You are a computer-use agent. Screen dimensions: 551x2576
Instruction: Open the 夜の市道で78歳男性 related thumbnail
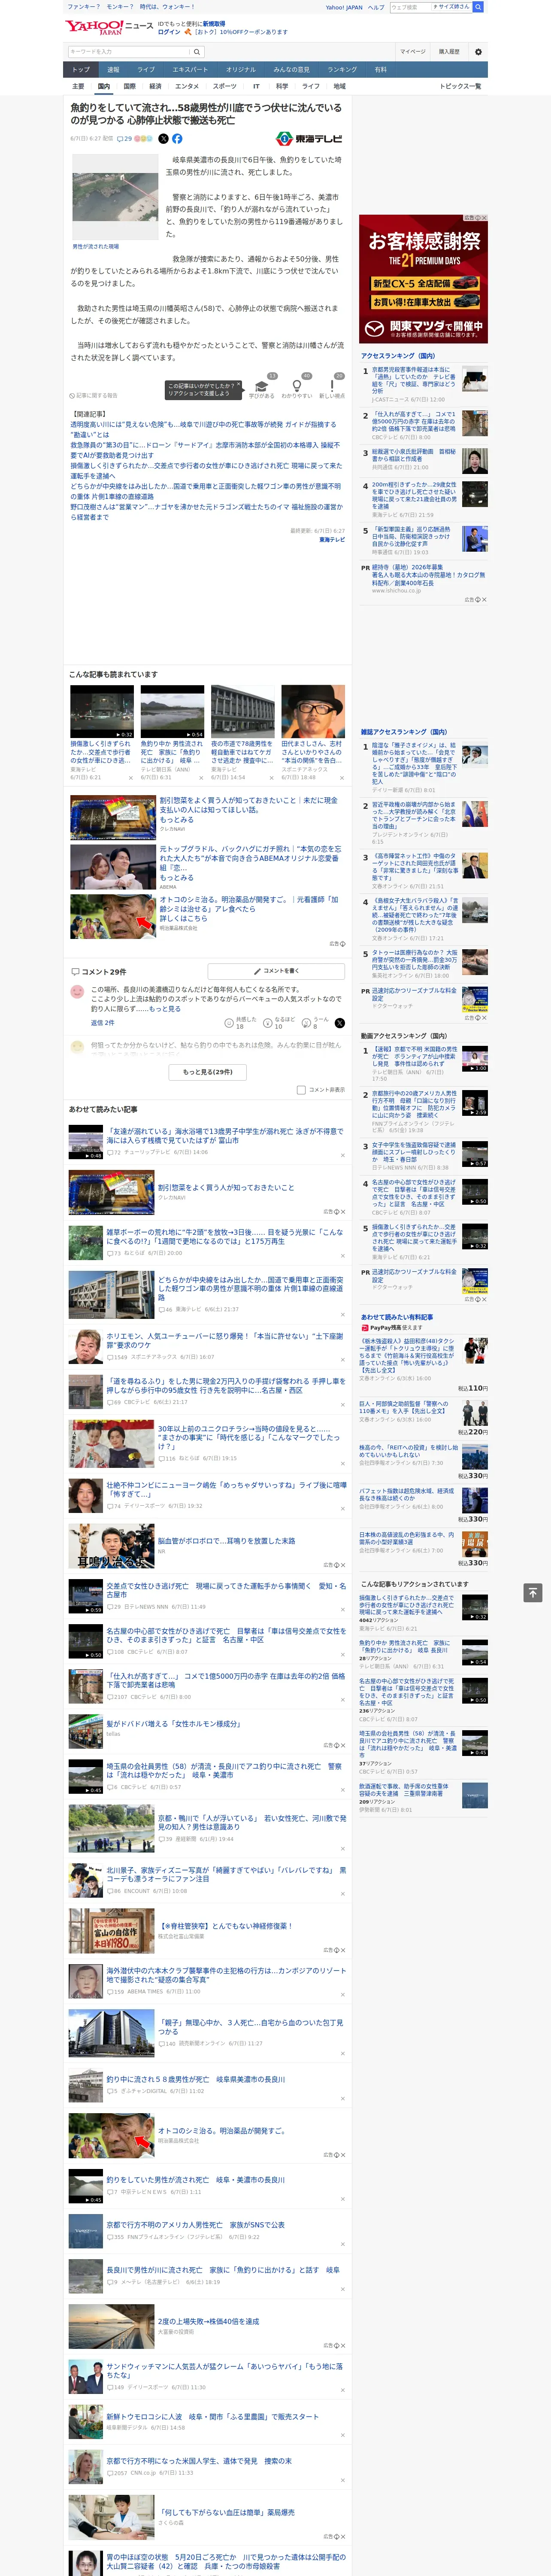(242, 712)
